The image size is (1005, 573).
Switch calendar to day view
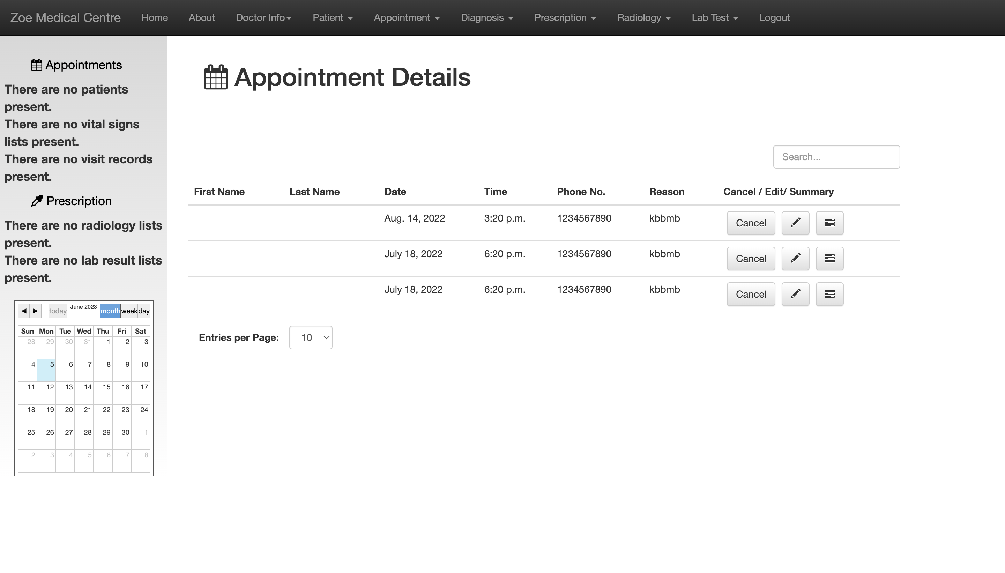click(x=144, y=311)
